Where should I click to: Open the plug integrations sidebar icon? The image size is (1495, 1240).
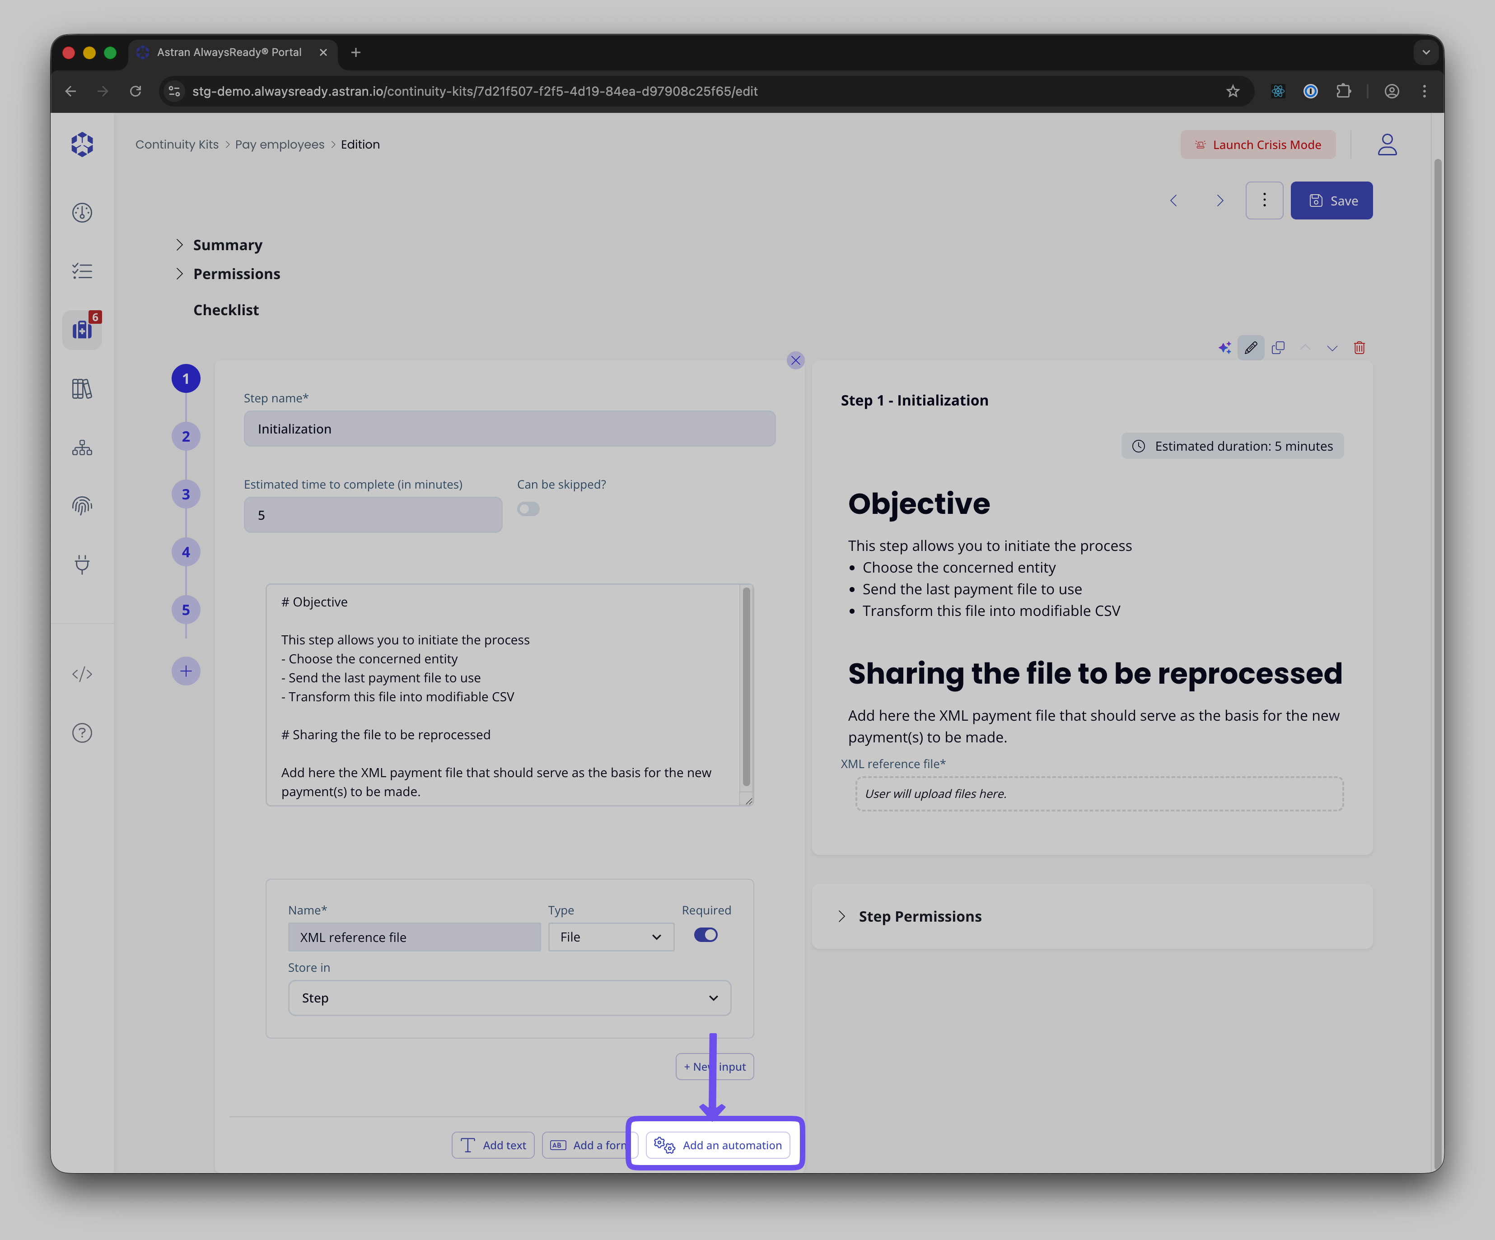click(82, 564)
